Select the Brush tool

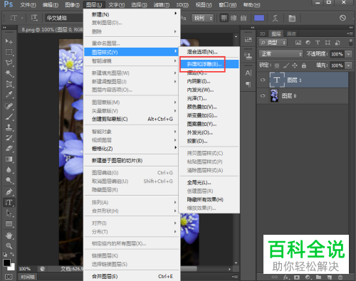[x=9, y=117]
